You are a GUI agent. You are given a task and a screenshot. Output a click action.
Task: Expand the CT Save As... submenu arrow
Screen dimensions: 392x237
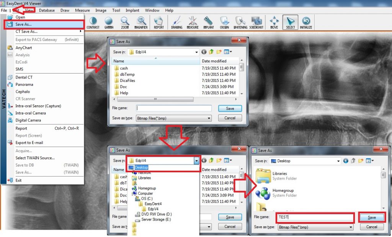point(80,31)
